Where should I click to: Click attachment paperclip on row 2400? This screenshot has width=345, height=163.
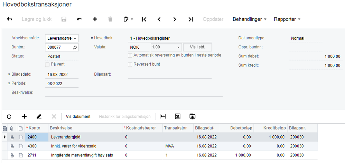tap(12, 137)
